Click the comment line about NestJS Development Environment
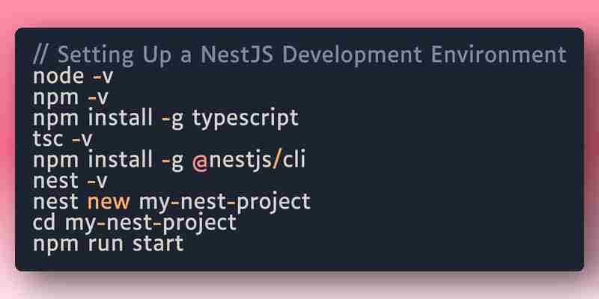Screen dimensions: 599x299 coord(299,55)
